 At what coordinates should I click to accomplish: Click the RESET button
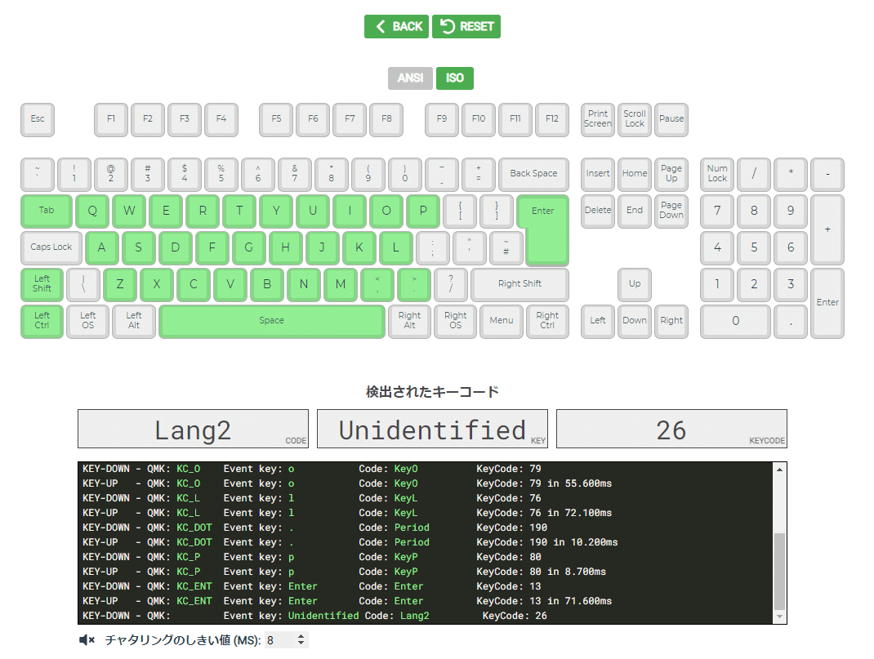click(466, 26)
